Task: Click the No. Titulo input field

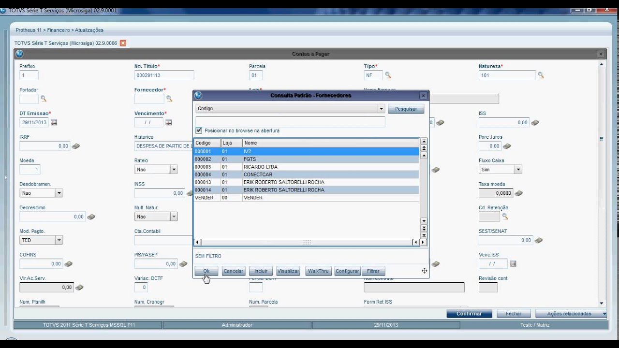Action: 164,75
